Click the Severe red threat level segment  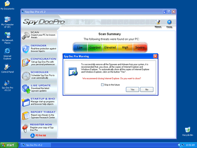tap(140, 47)
